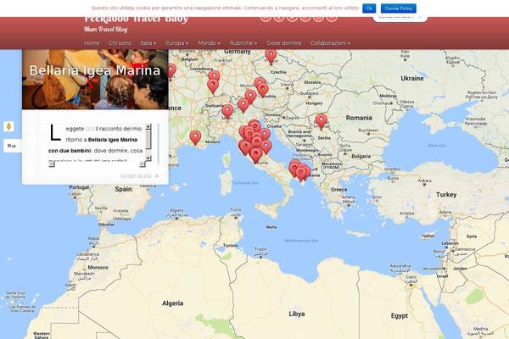
Task: Open the map pin over Rome
Action: pyautogui.click(x=256, y=155)
